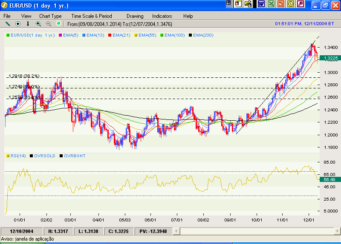The image size is (341, 244).
Task: Click the EUR/USD series legend label
Action: [32, 35]
